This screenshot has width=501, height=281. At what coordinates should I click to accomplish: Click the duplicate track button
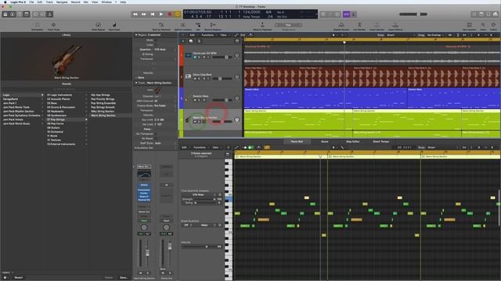pyautogui.click(x=191, y=41)
